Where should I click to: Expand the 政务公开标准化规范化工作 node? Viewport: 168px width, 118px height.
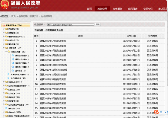(x=4, y=116)
